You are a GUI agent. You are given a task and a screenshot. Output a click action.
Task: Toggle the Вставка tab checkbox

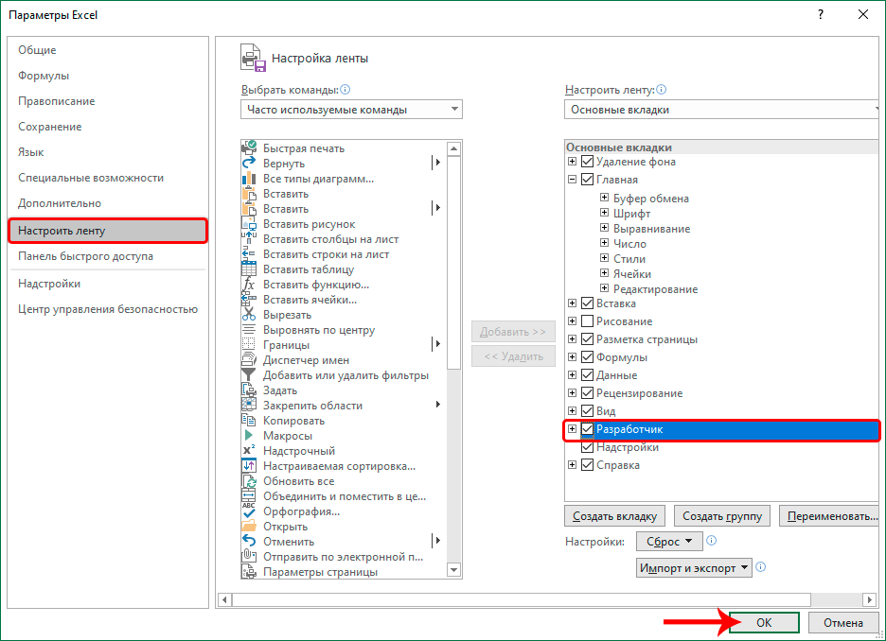pos(587,303)
